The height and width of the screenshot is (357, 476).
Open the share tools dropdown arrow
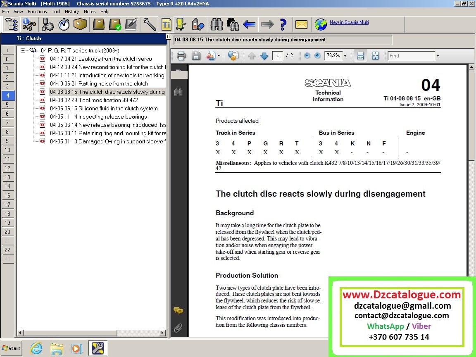click(219, 56)
